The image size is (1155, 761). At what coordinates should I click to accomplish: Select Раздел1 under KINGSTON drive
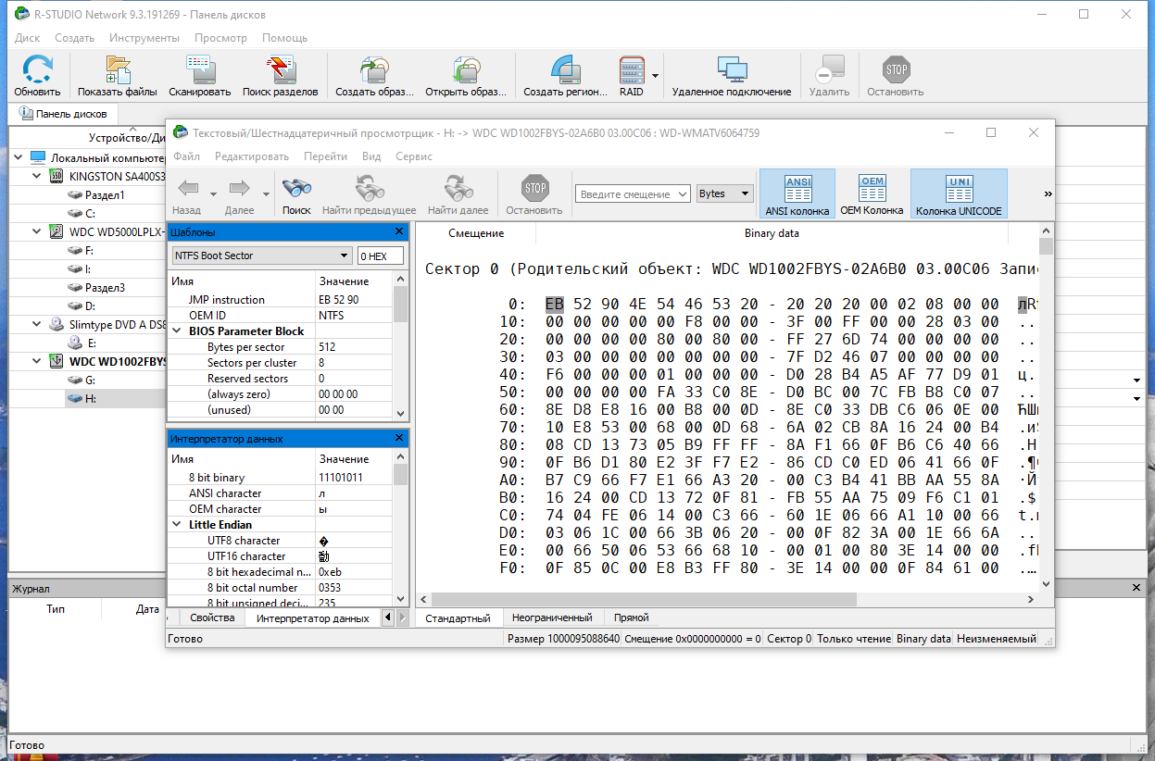click(104, 194)
